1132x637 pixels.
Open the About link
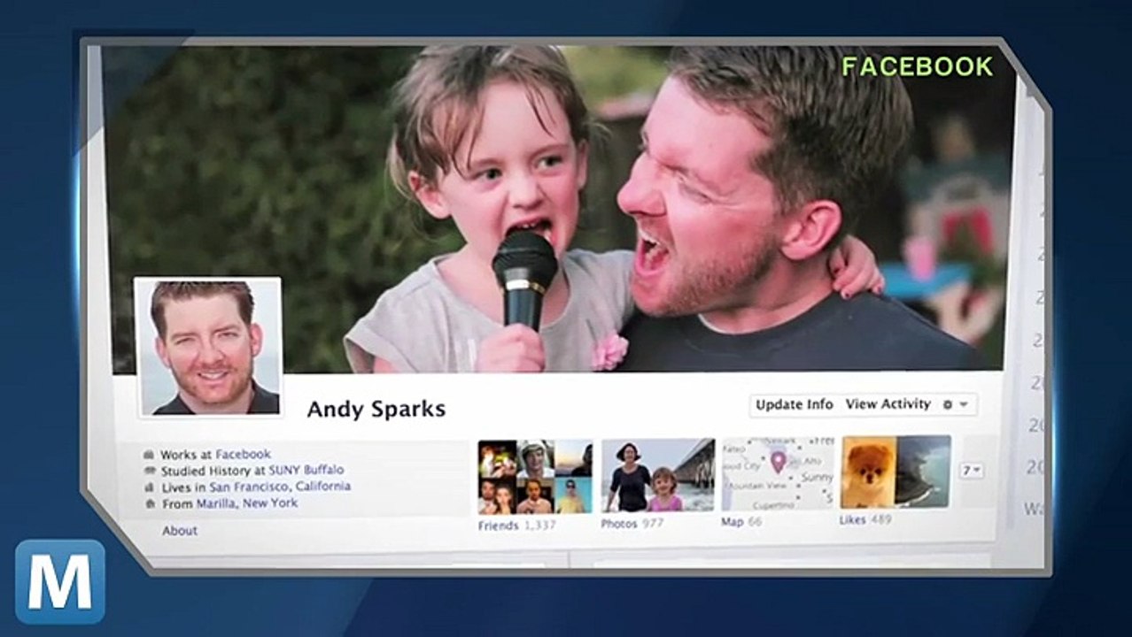point(180,531)
